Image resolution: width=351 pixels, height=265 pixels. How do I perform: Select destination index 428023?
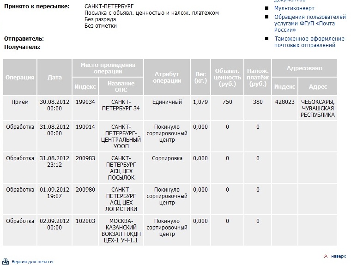[285, 108]
